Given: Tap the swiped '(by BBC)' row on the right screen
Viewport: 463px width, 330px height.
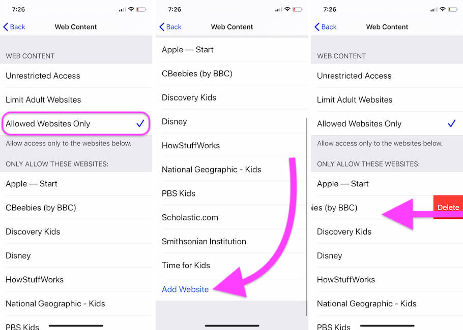Looking at the screenshot, I should 372,208.
